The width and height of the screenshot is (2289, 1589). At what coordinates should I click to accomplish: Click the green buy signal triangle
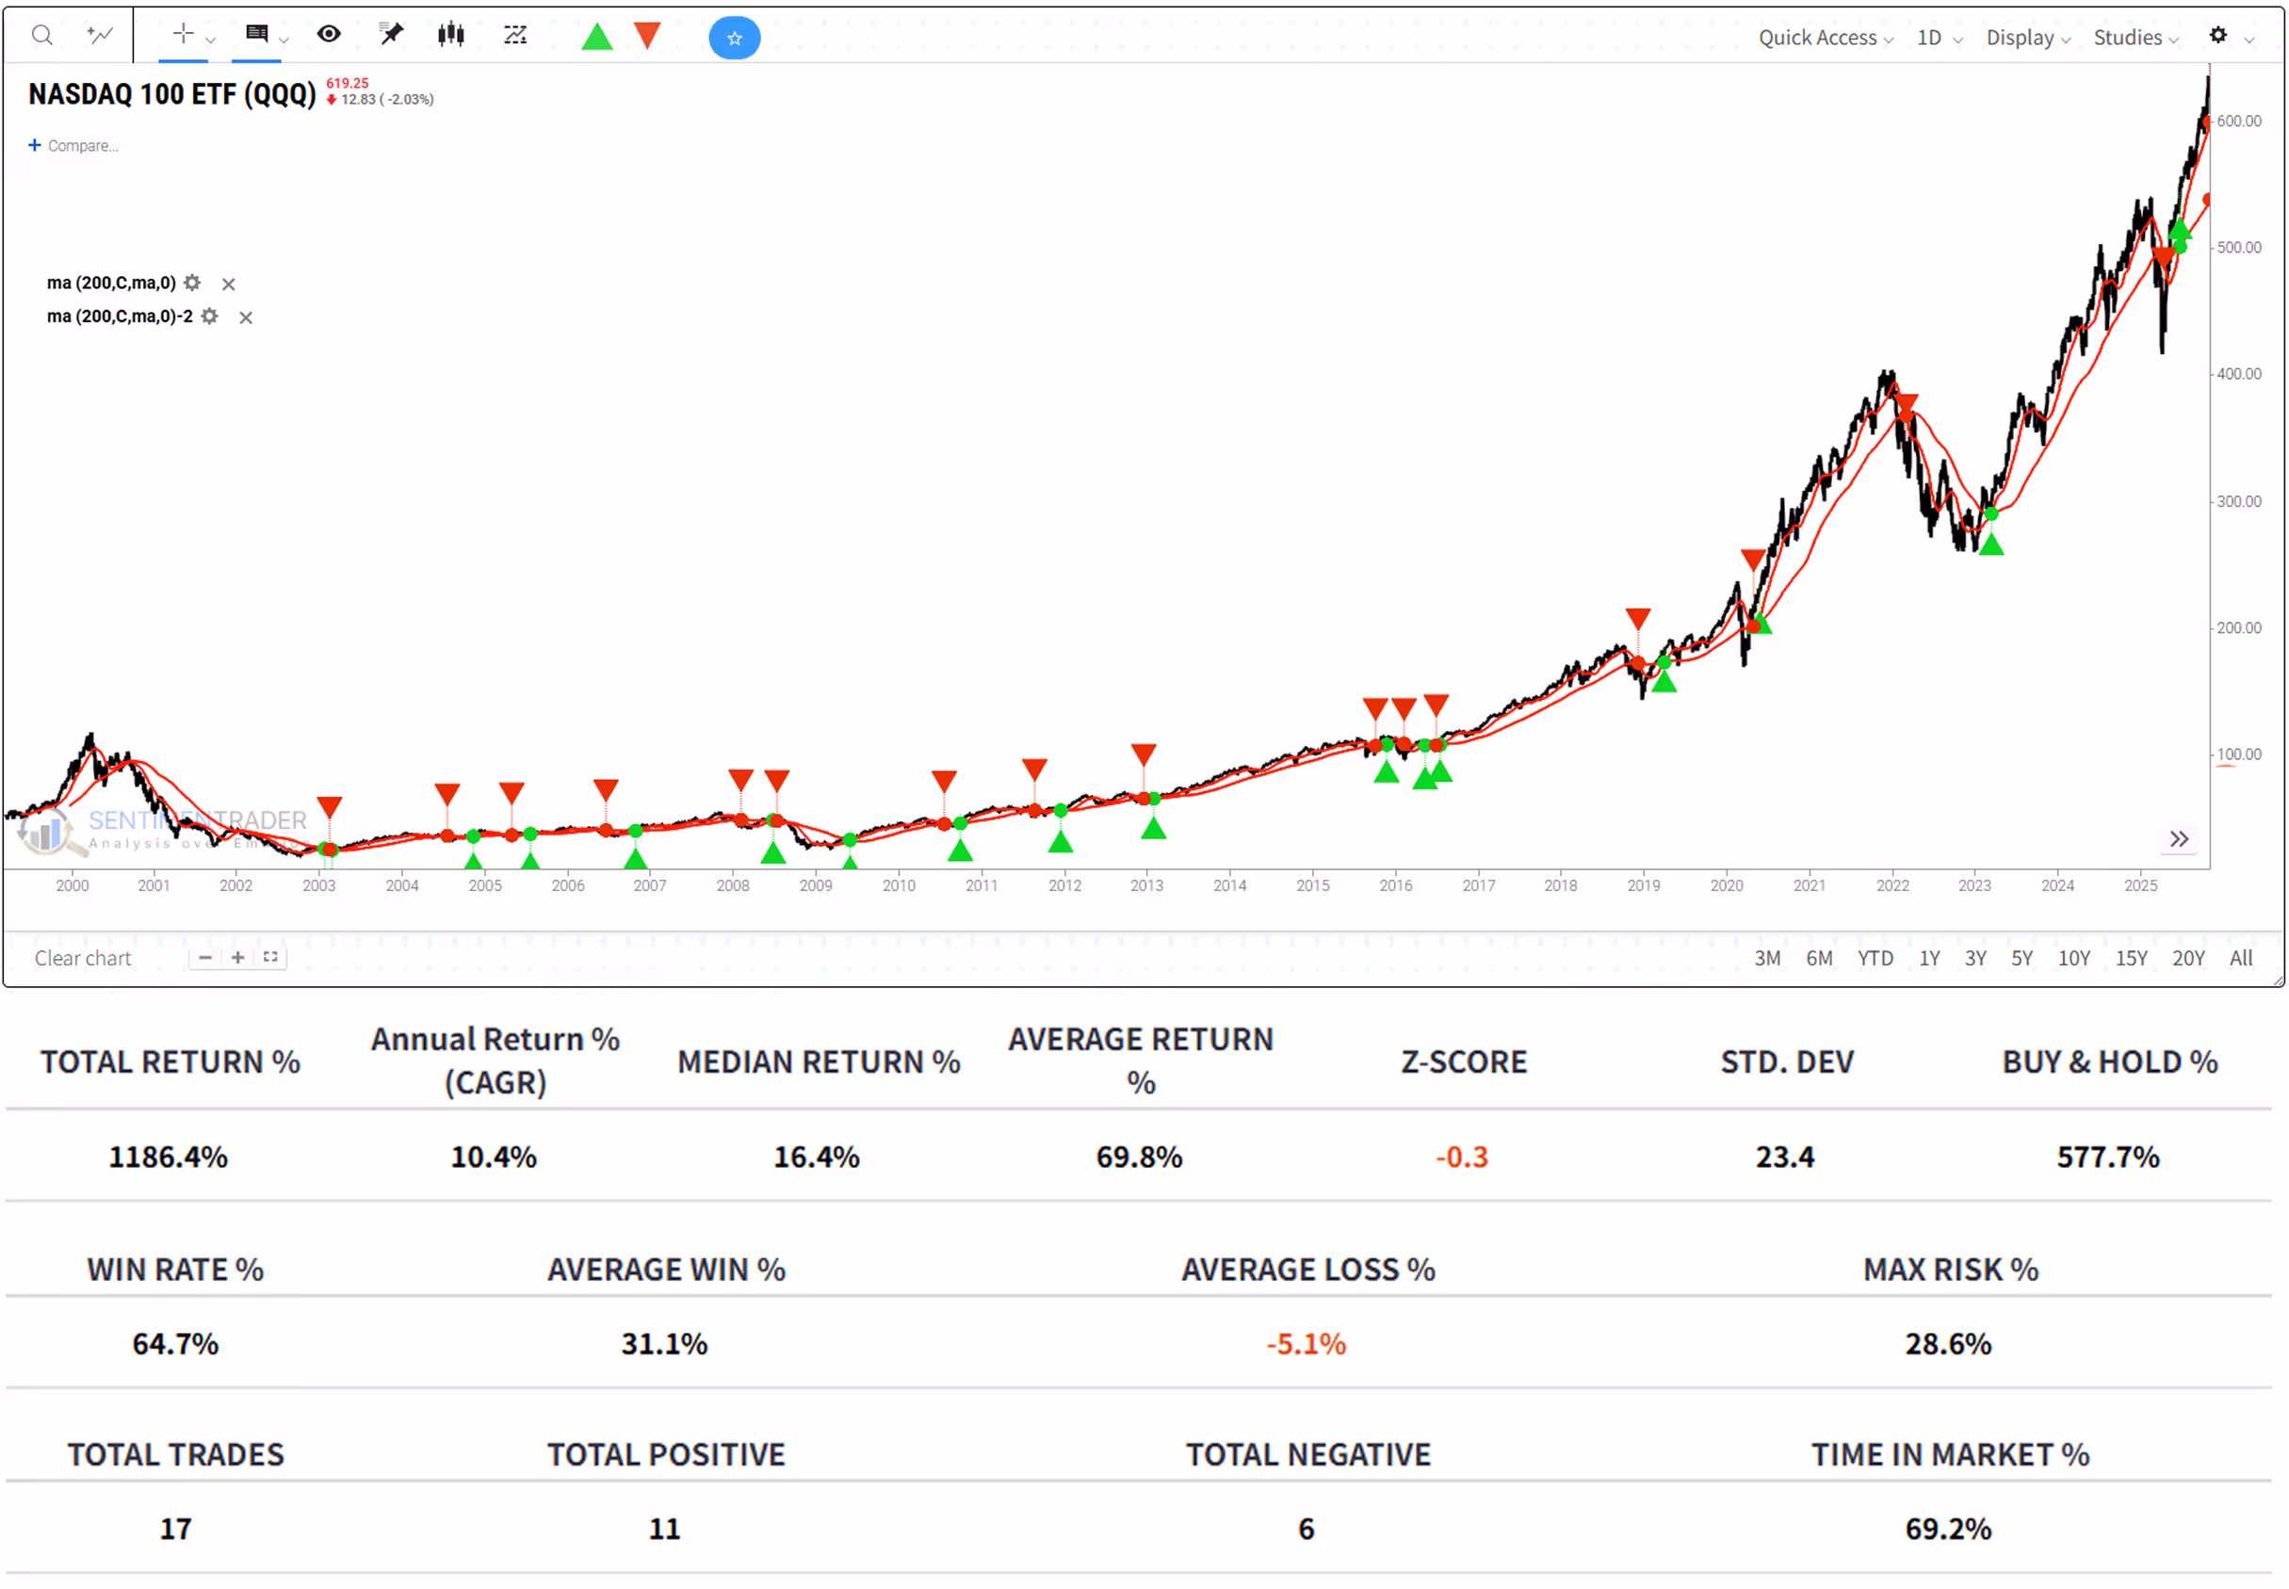coord(596,38)
